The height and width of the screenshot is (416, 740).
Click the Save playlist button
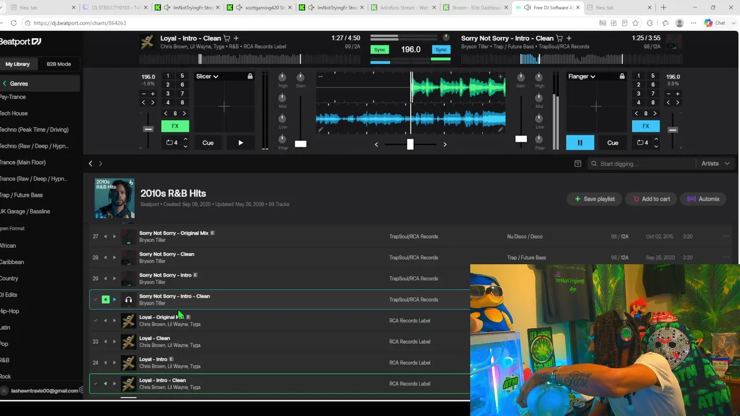[594, 199]
